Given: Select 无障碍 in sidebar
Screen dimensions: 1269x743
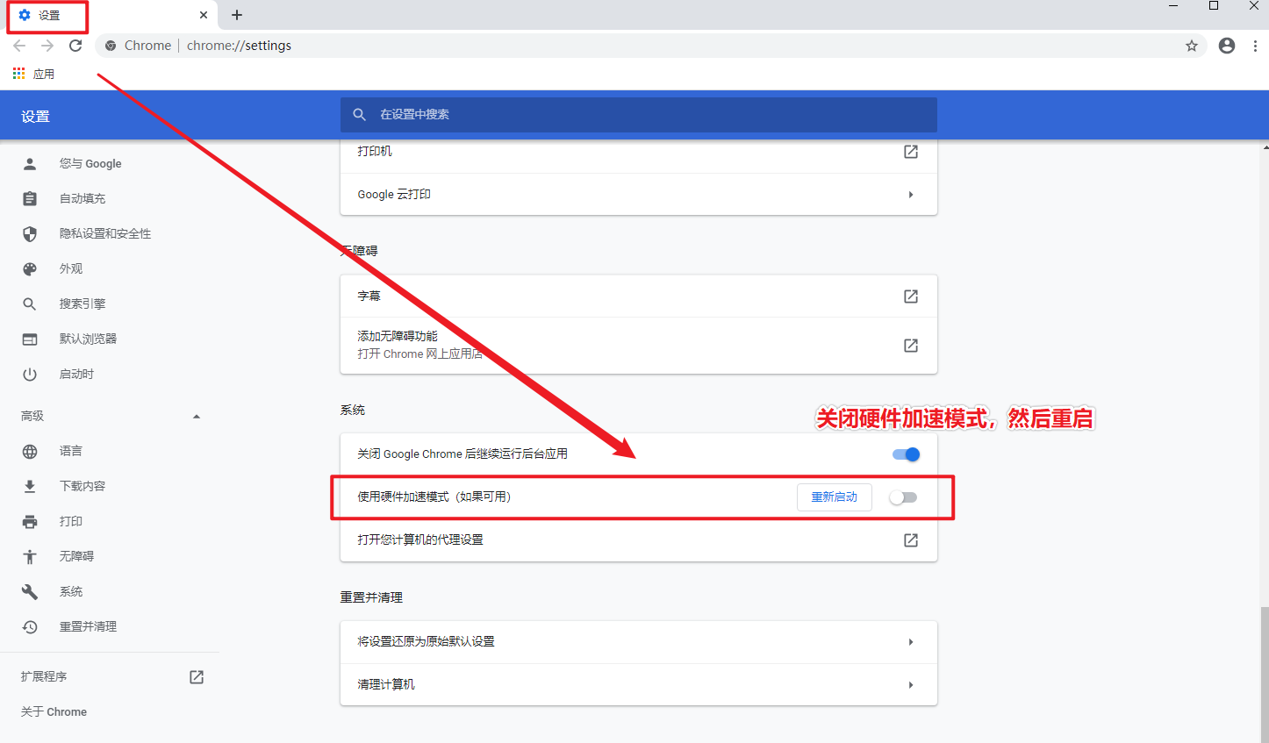Looking at the screenshot, I should pos(76,557).
